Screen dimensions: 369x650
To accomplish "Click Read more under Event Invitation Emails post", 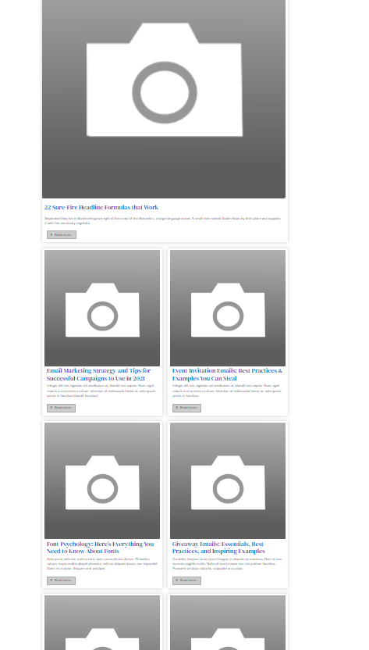I will (x=186, y=408).
